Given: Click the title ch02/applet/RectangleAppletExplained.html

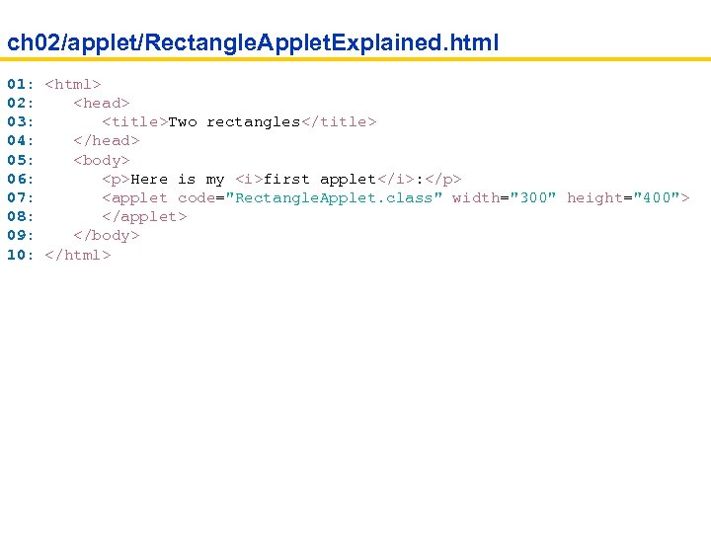Looking at the screenshot, I should (x=253, y=43).
